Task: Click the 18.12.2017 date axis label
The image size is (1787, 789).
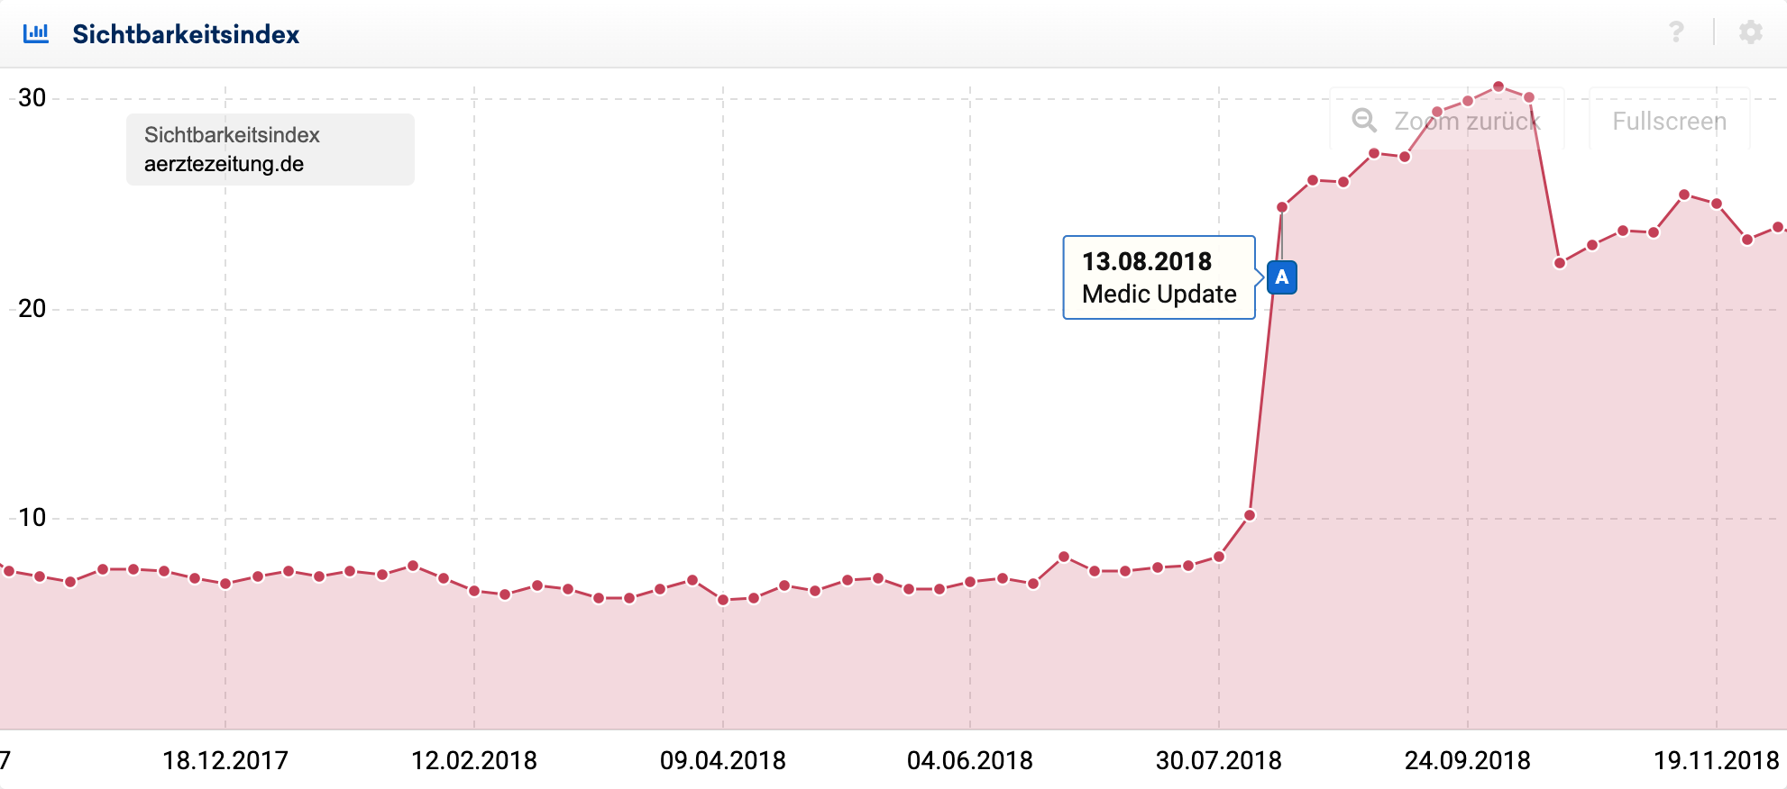Action: point(225,760)
